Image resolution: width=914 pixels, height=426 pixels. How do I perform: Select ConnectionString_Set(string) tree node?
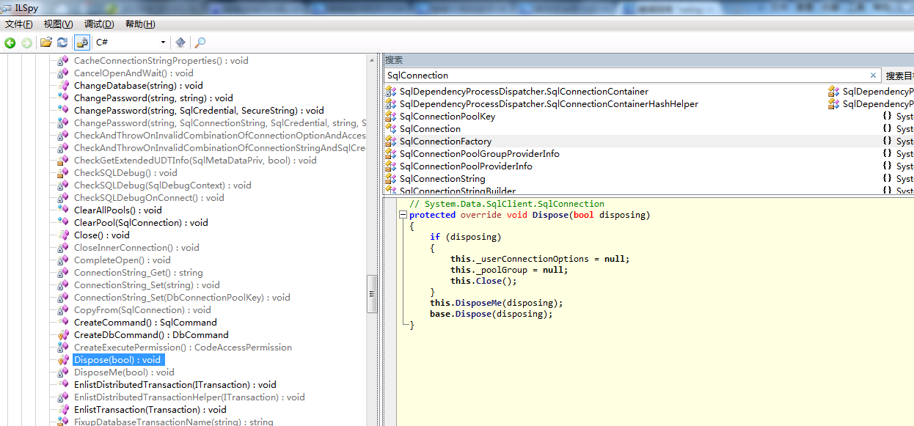point(147,285)
